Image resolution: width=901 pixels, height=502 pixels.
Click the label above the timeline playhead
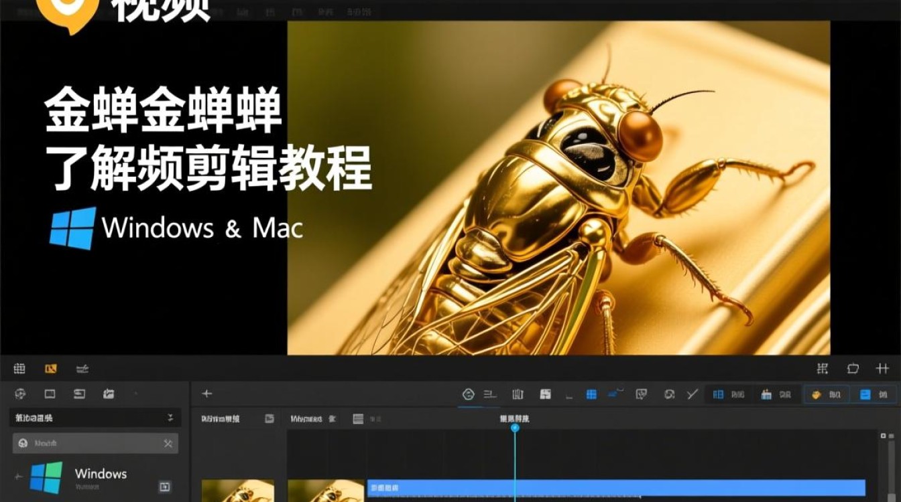coord(515,419)
